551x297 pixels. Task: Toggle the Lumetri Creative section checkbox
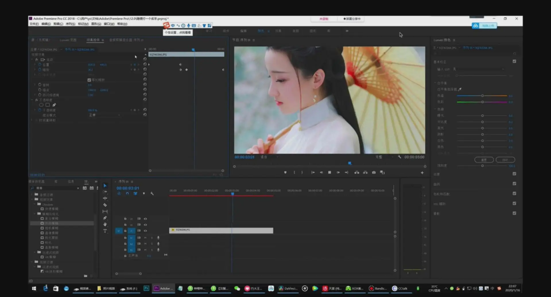tap(514, 174)
